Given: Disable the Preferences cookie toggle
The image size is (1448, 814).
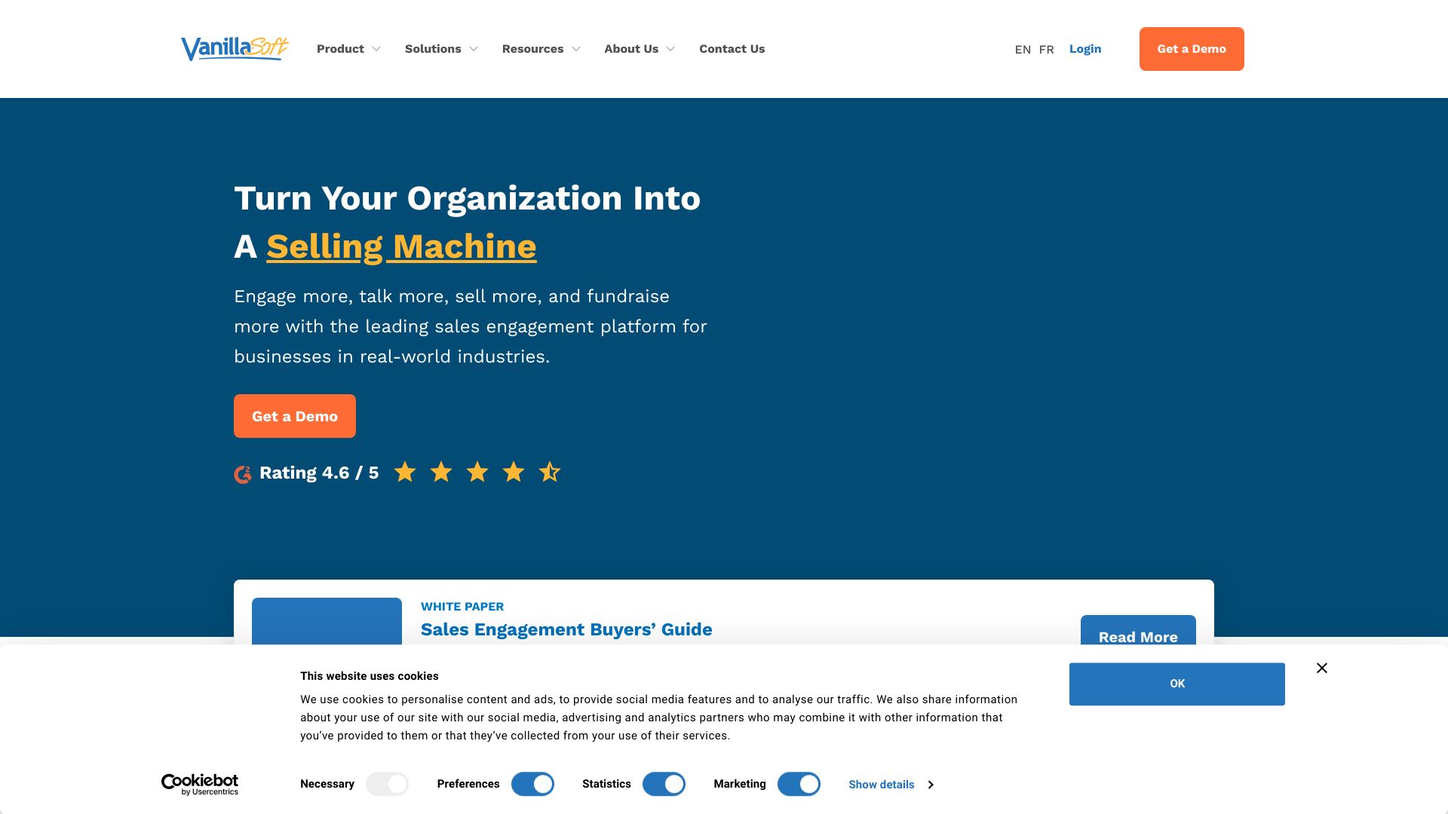Looking at the screenshot, I should coord(532,785).
